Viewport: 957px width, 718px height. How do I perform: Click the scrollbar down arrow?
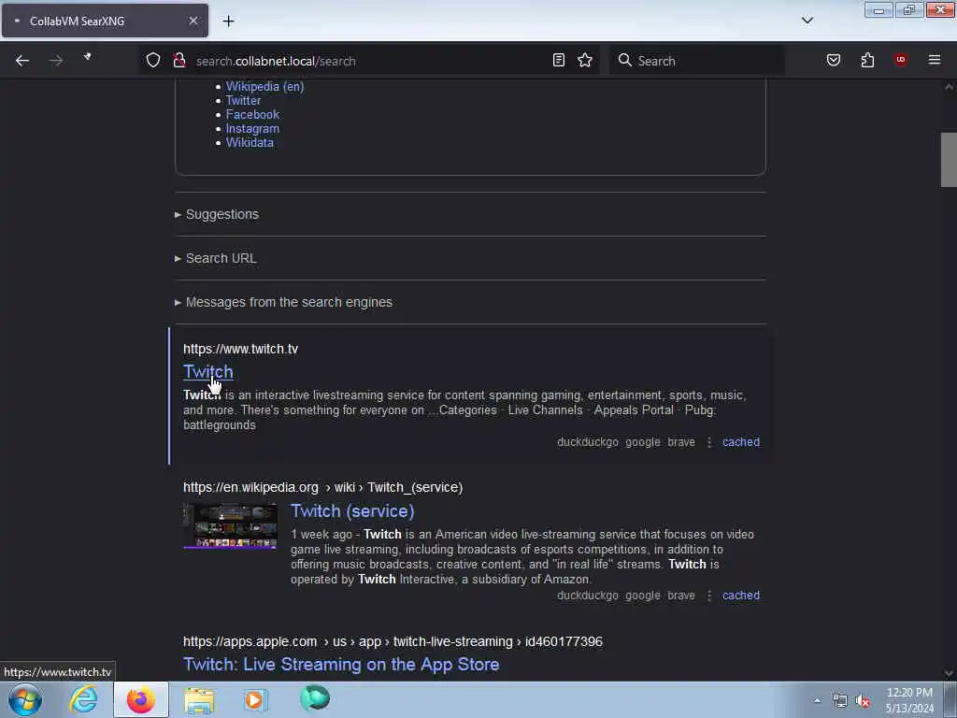[x=949, y=673]
